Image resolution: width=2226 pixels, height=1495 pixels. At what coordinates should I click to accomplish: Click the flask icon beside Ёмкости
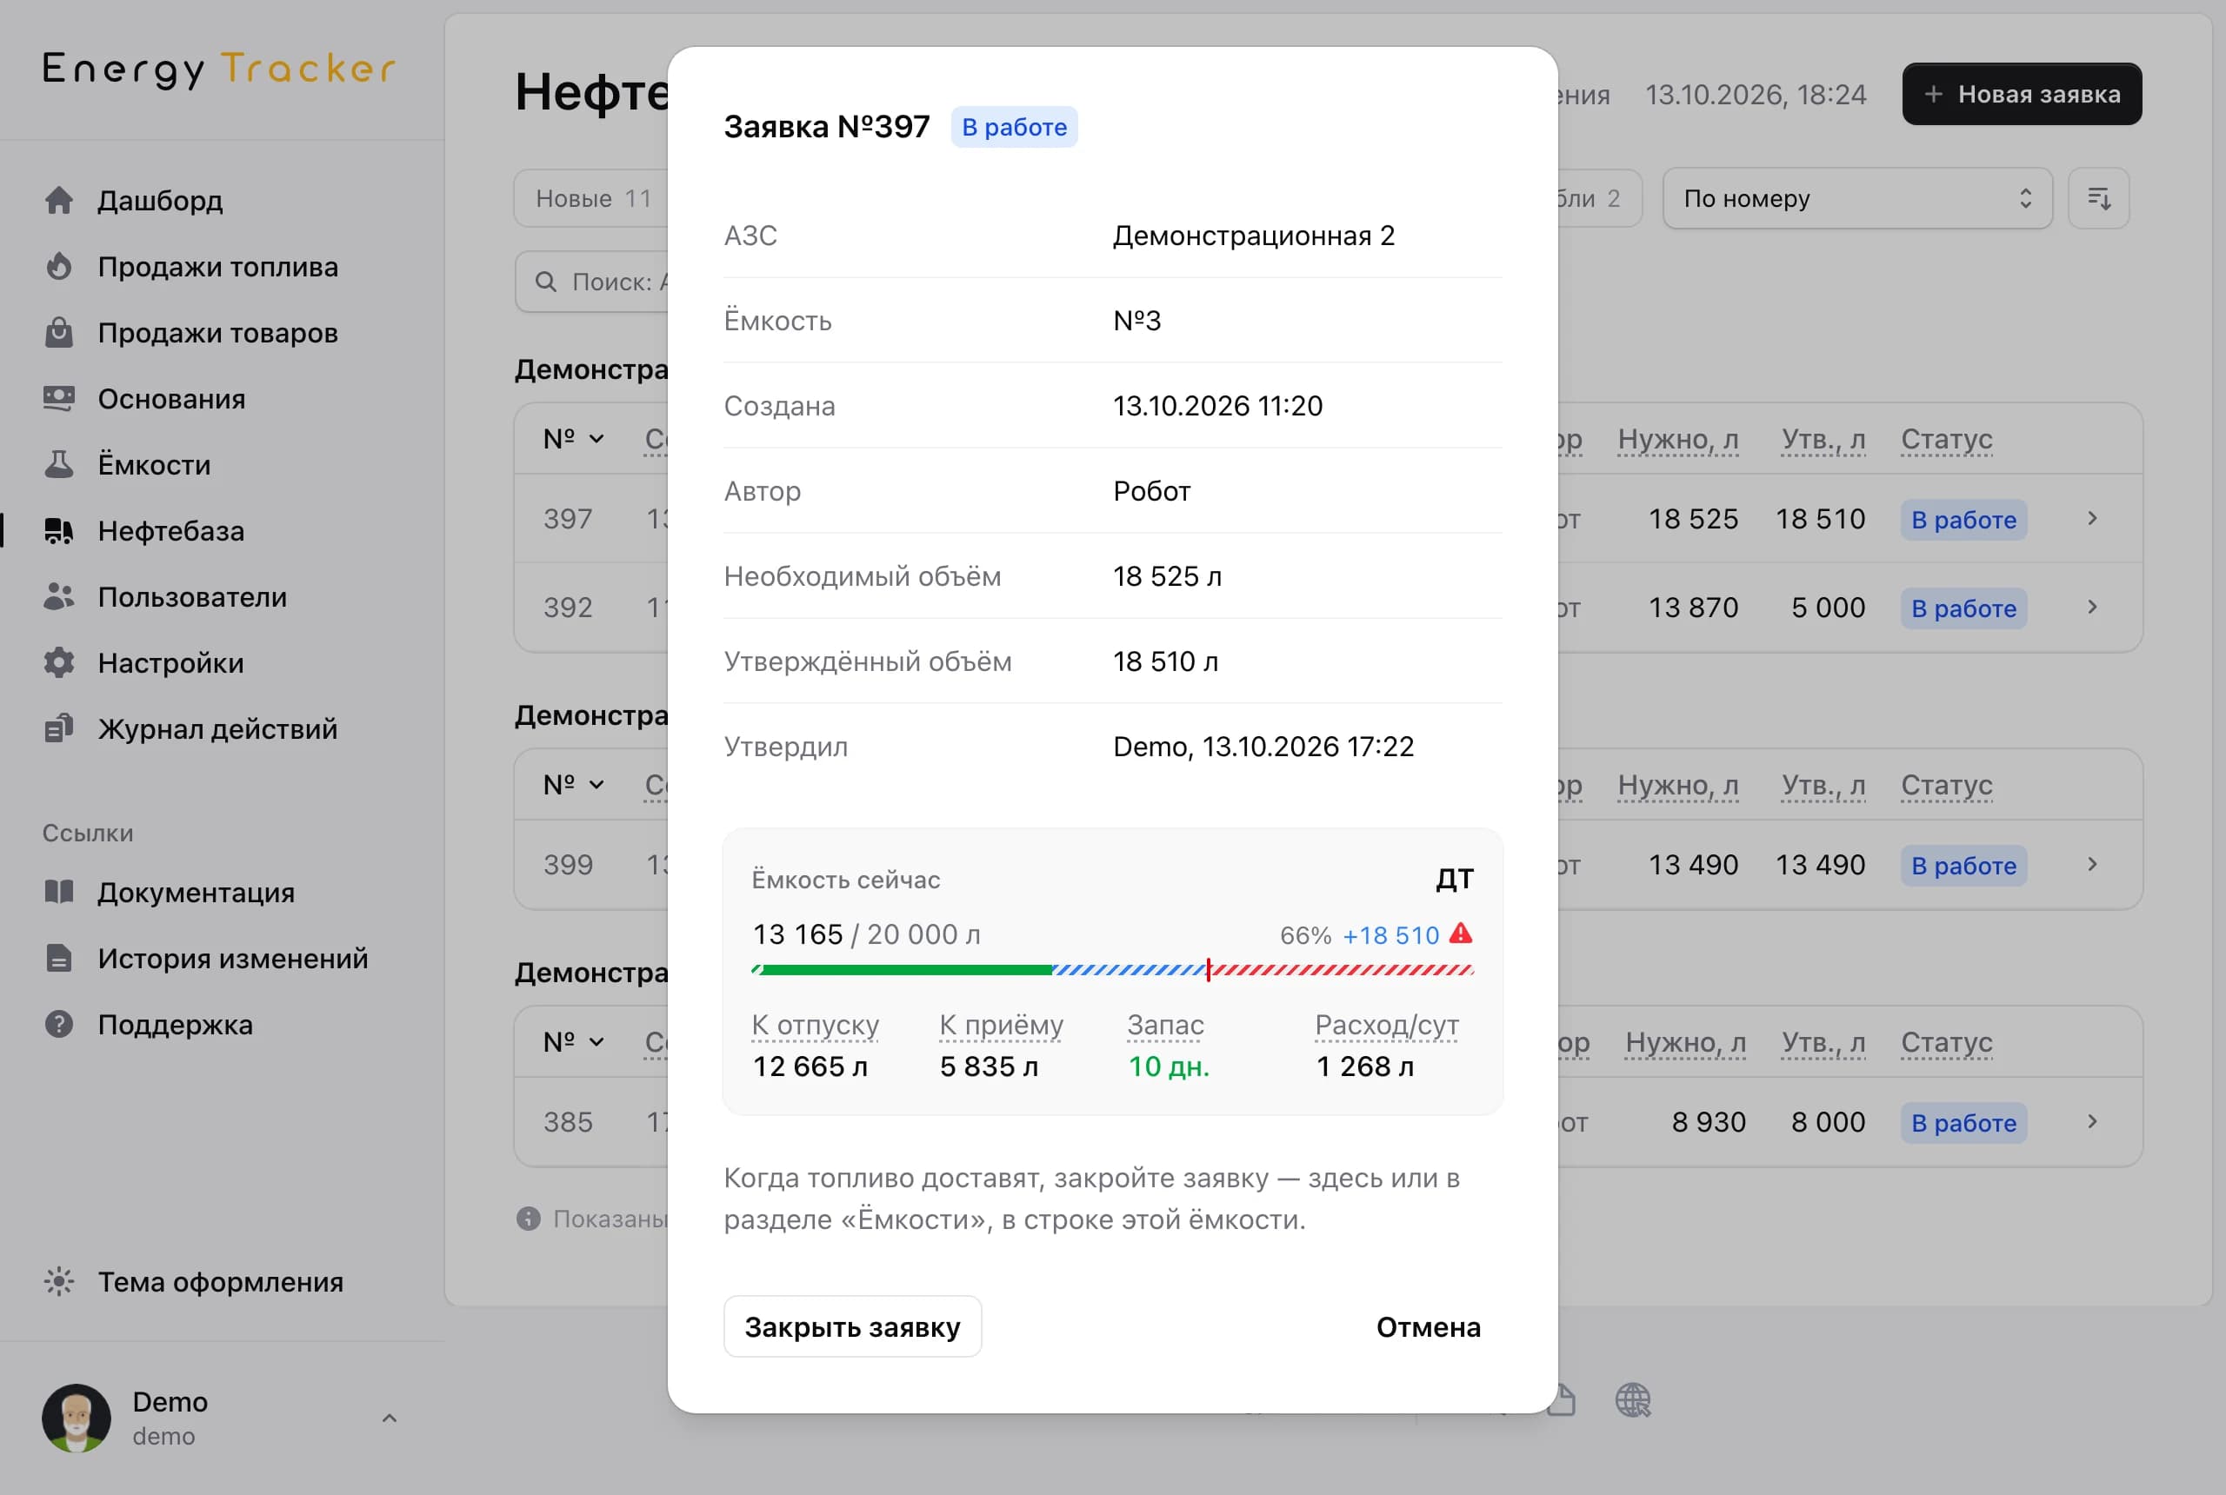point(59,464)
